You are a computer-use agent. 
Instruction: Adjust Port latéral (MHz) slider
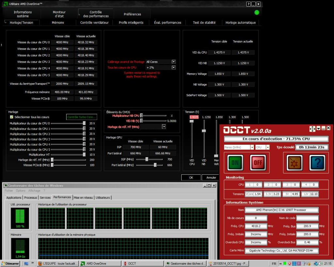click(155, 165)
